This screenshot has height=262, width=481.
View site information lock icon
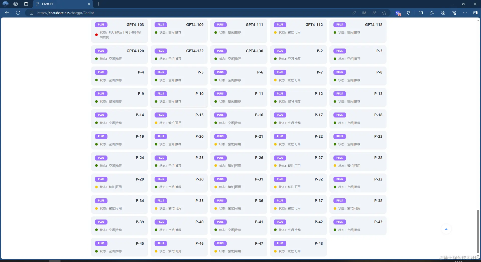point(32,13)
